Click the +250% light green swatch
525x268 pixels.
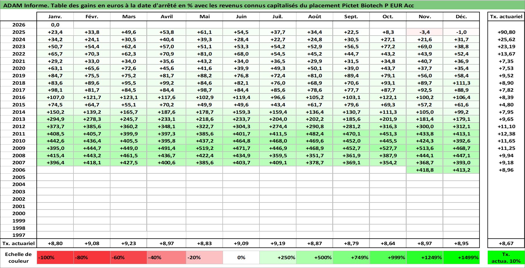coord(278,257)
